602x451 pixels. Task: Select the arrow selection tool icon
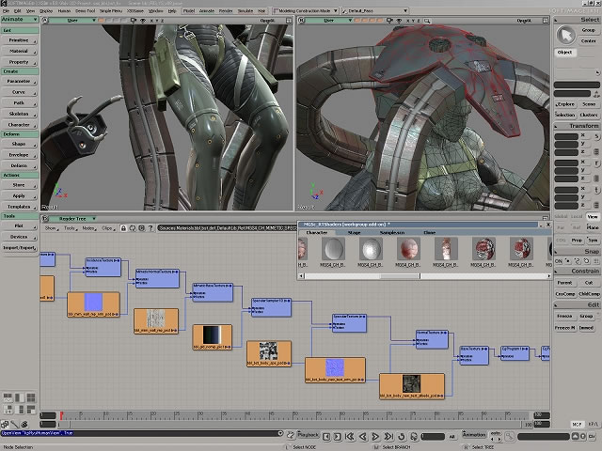564,35
